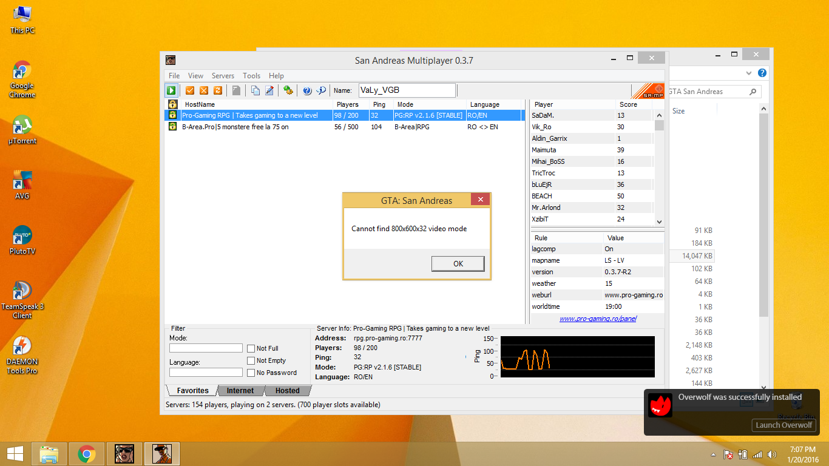
Task: Switch to the Internet tab
Action: coord(240,391)
